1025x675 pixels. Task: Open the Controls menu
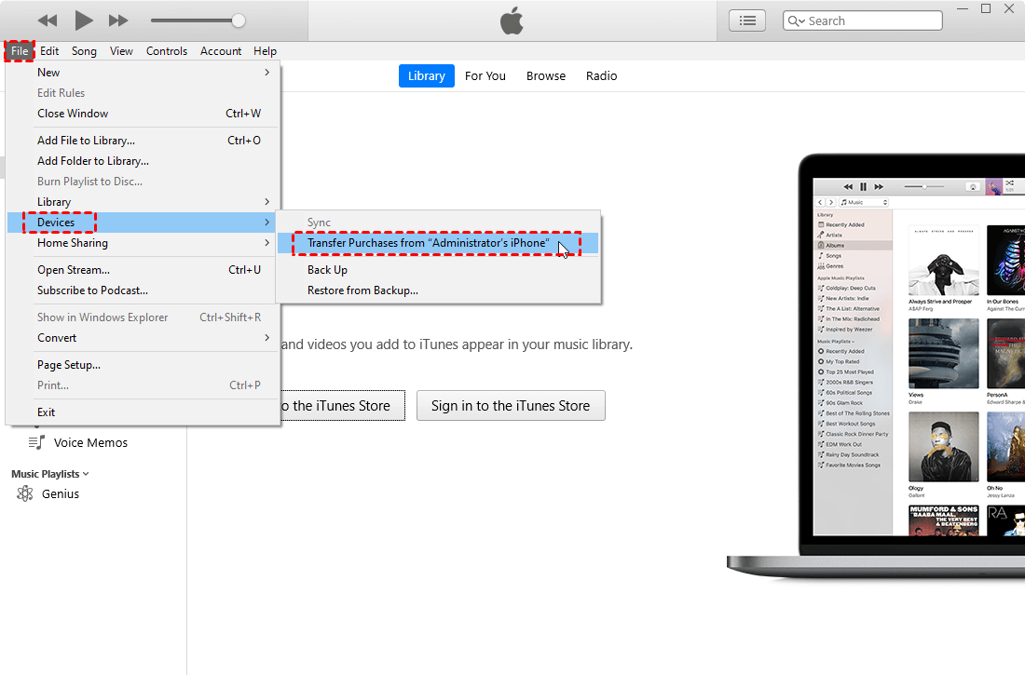coord(166,51)
